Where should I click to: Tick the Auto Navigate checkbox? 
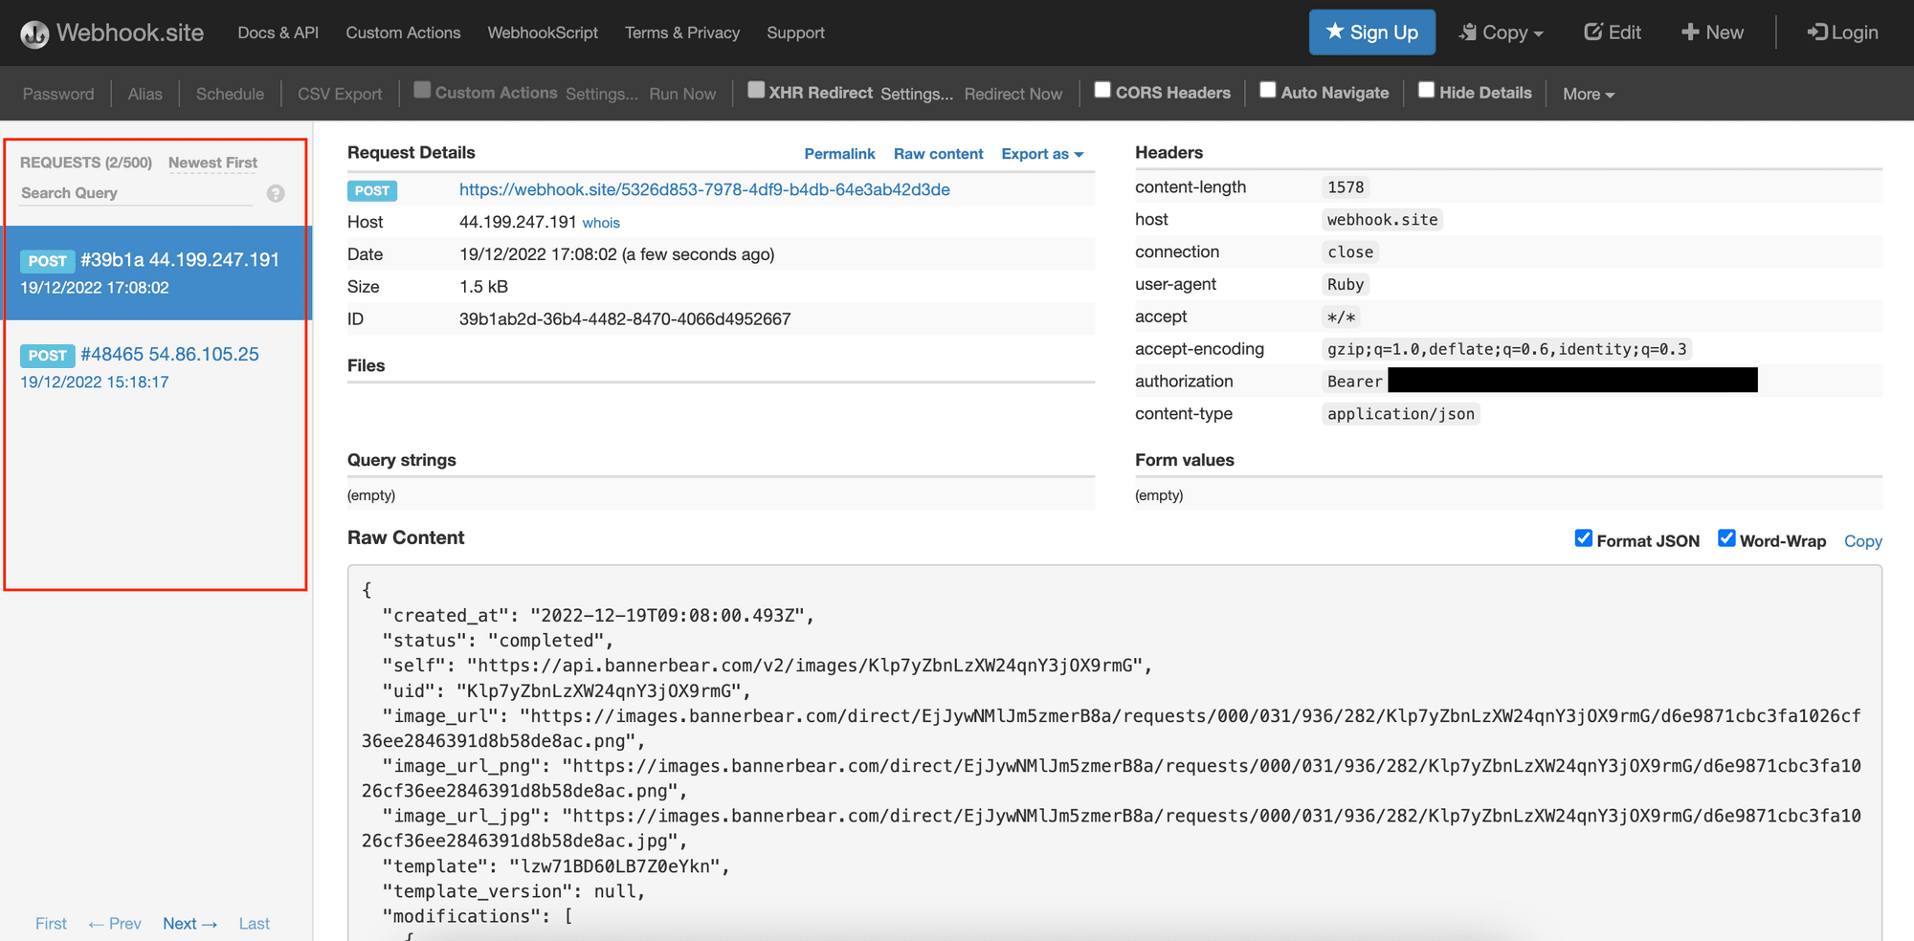coord(1268,90)
